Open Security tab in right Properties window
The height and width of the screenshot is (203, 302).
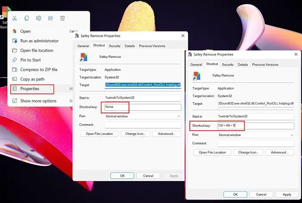point(228,65)
